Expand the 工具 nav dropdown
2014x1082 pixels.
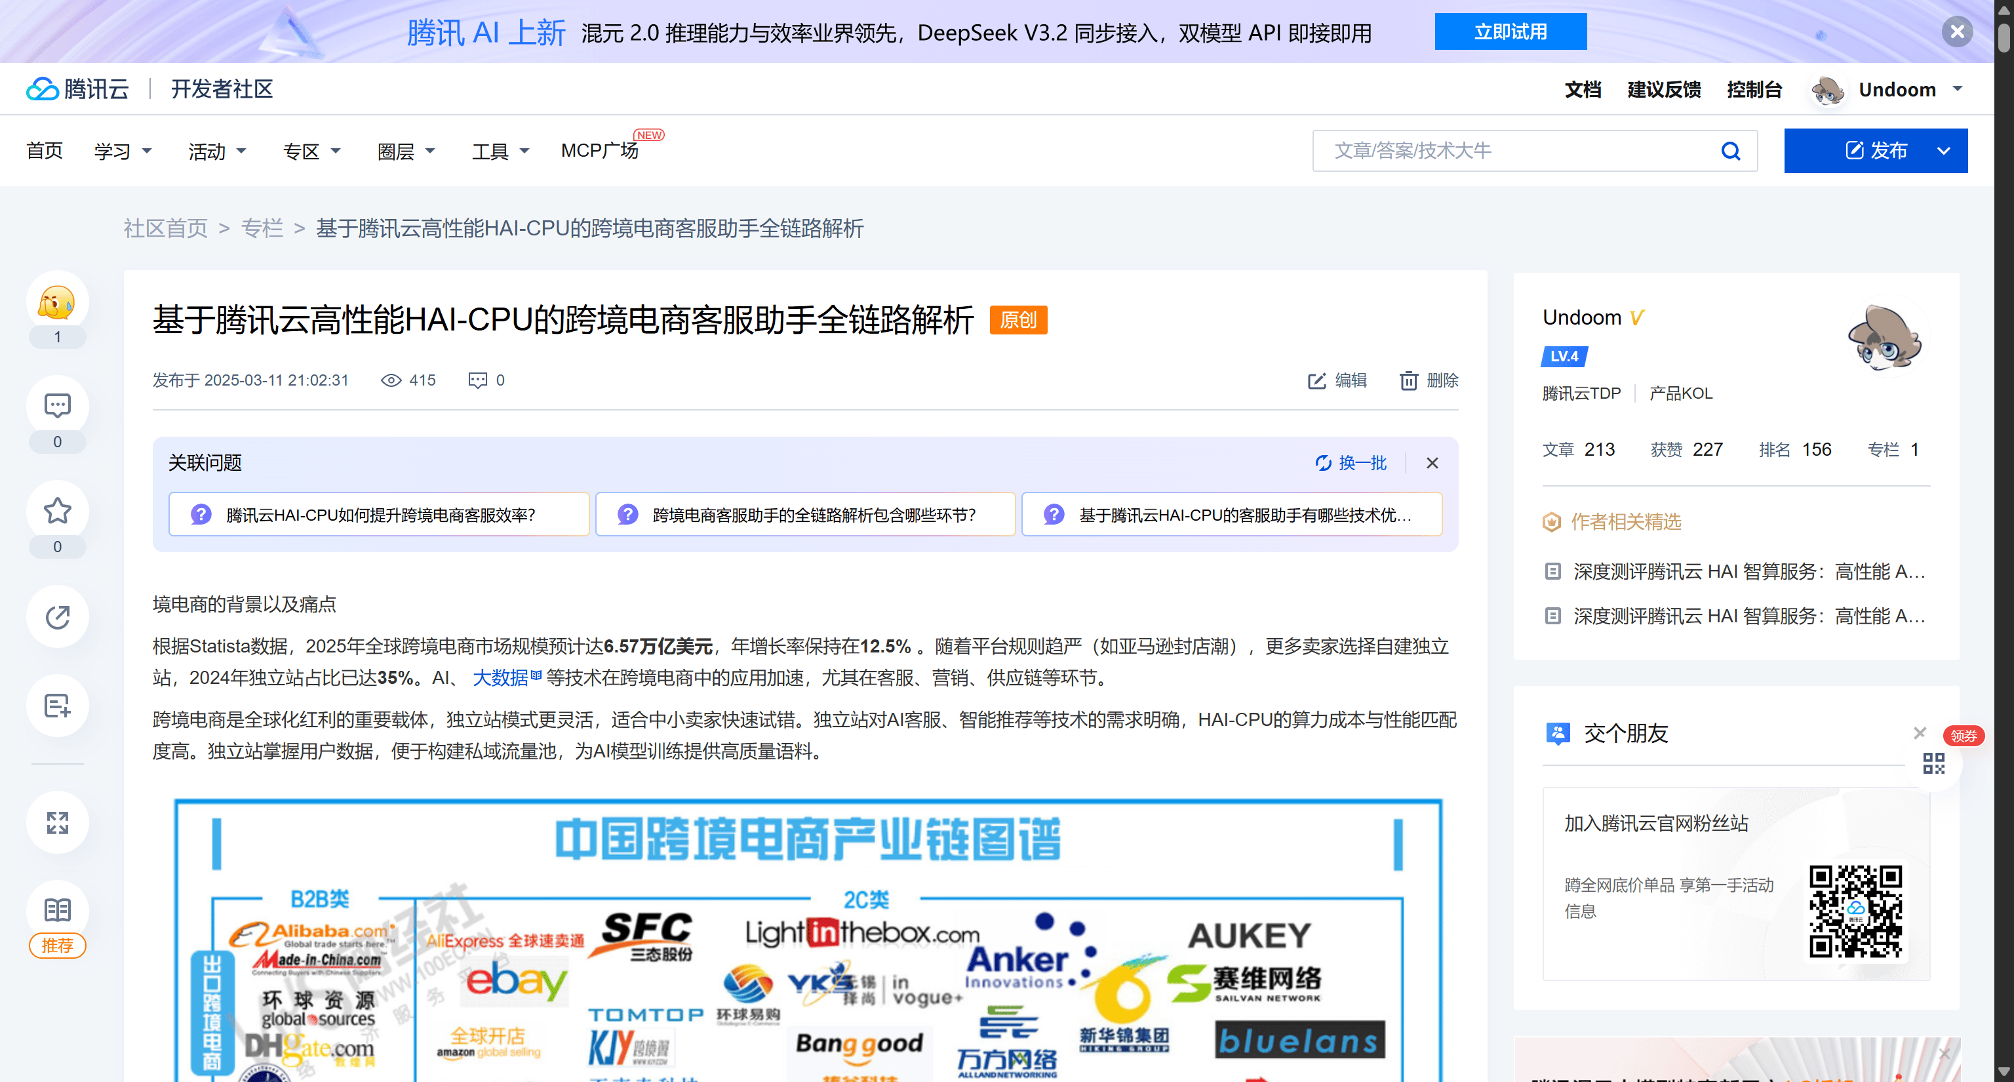[500, 151]
